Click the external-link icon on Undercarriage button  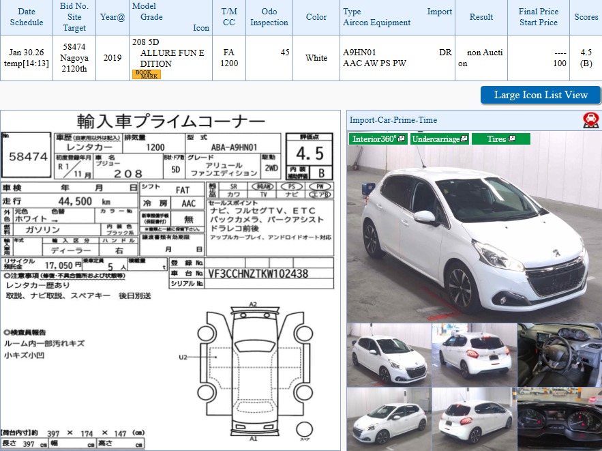464,139
